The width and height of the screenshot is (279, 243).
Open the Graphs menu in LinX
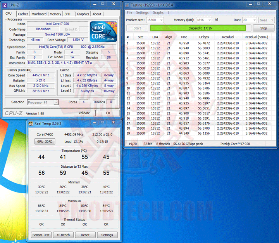tap(158, 12)
